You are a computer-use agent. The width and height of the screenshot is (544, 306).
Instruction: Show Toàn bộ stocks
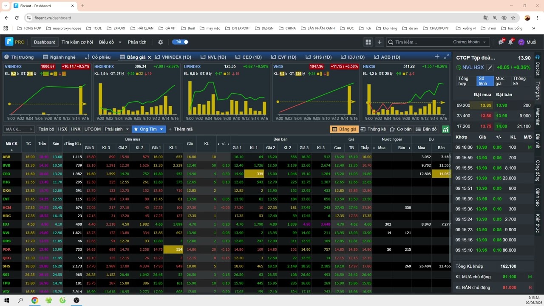tap(46, 129)
